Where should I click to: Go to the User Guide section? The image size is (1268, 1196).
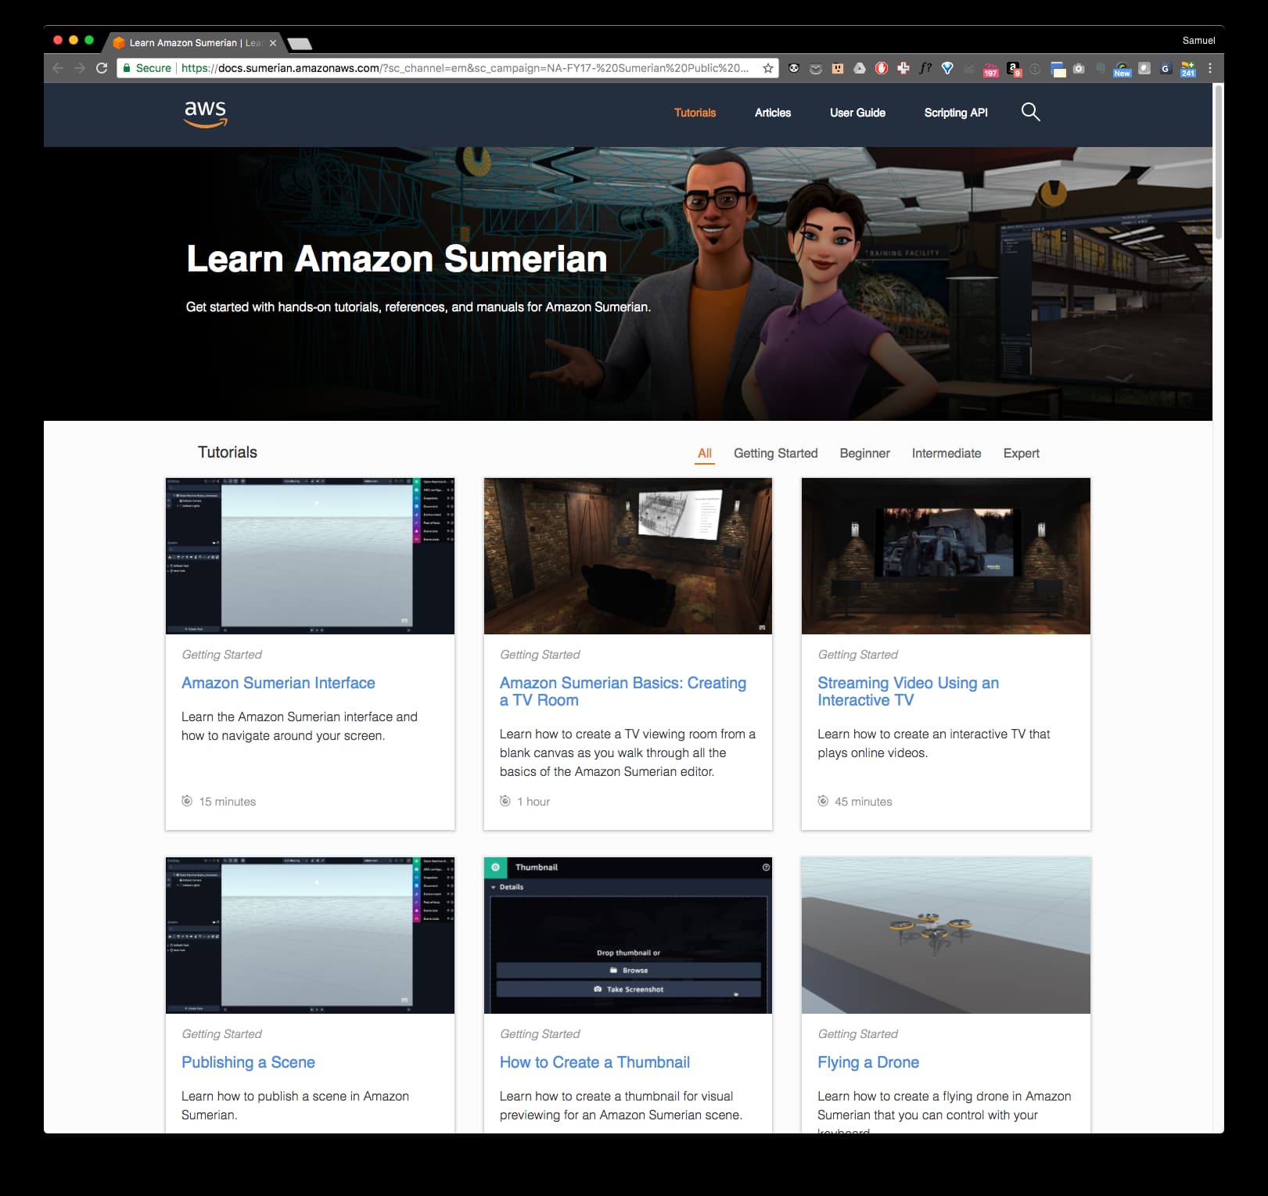pos(857,113)
